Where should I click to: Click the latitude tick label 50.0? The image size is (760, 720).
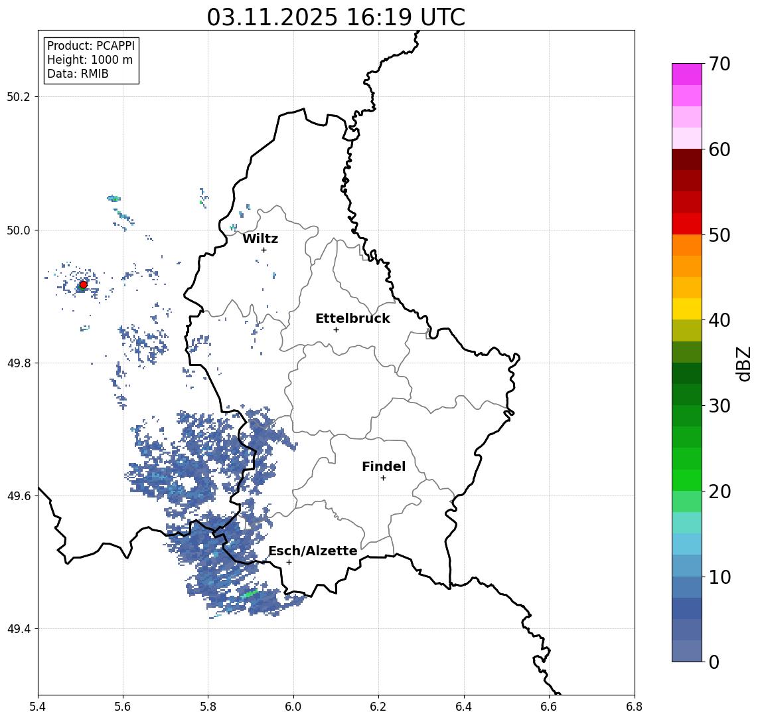point(19,230)
